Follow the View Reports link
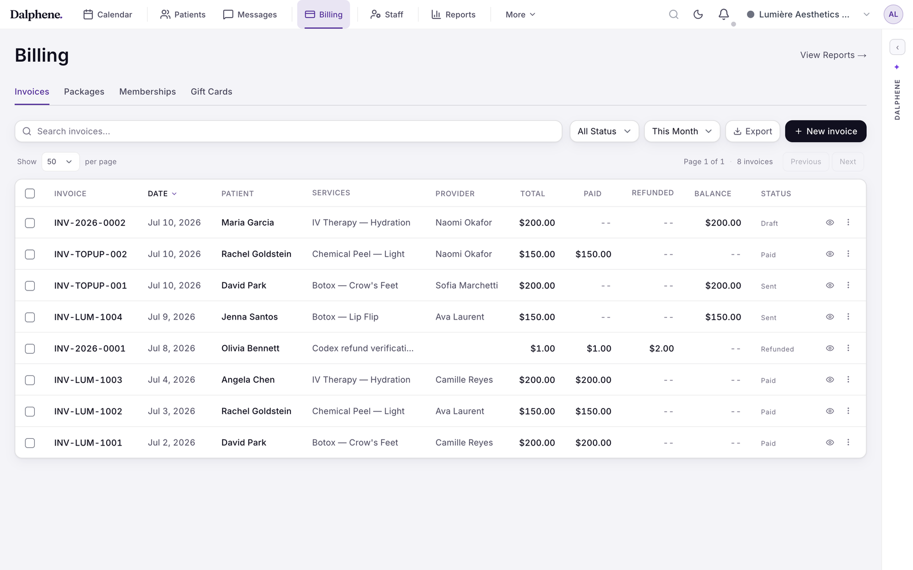This screenshot has width=913, height=570. coord(833,55)
